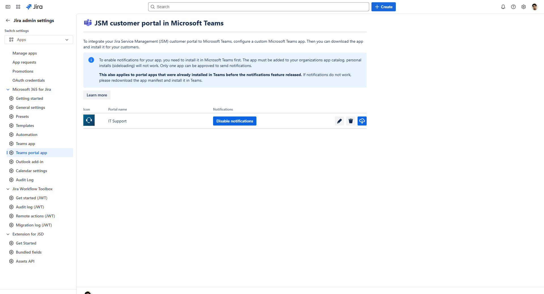Open the app switcher grid icon

click(18, 7)
